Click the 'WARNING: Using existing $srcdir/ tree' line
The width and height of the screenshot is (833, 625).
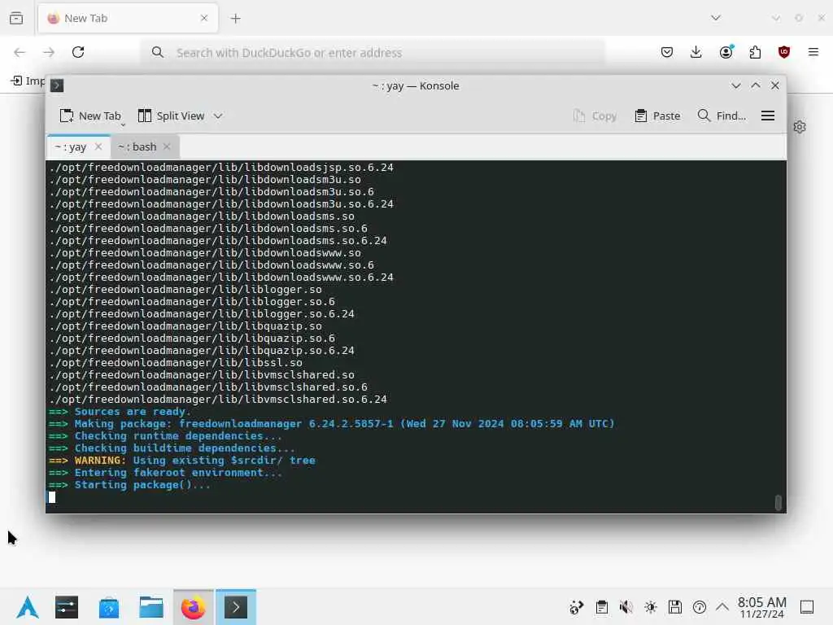point(182,461)
